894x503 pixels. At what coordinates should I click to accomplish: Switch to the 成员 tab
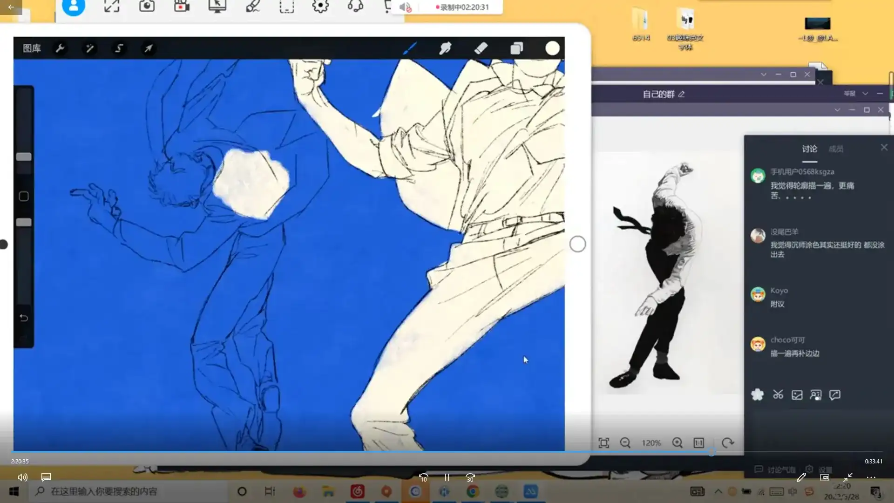click(x=836, y=149)
